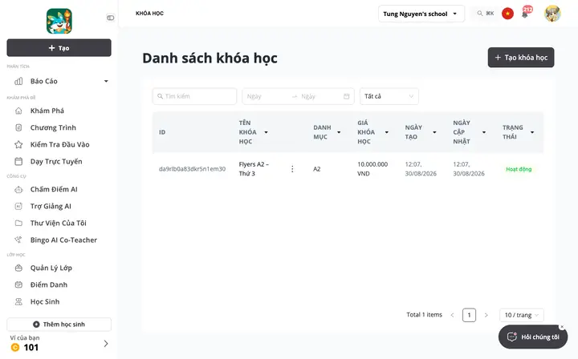The image size is (578, 359).
Task: Click the KHÓA HỌC breadcrumb label
Action: pos(149,14)
